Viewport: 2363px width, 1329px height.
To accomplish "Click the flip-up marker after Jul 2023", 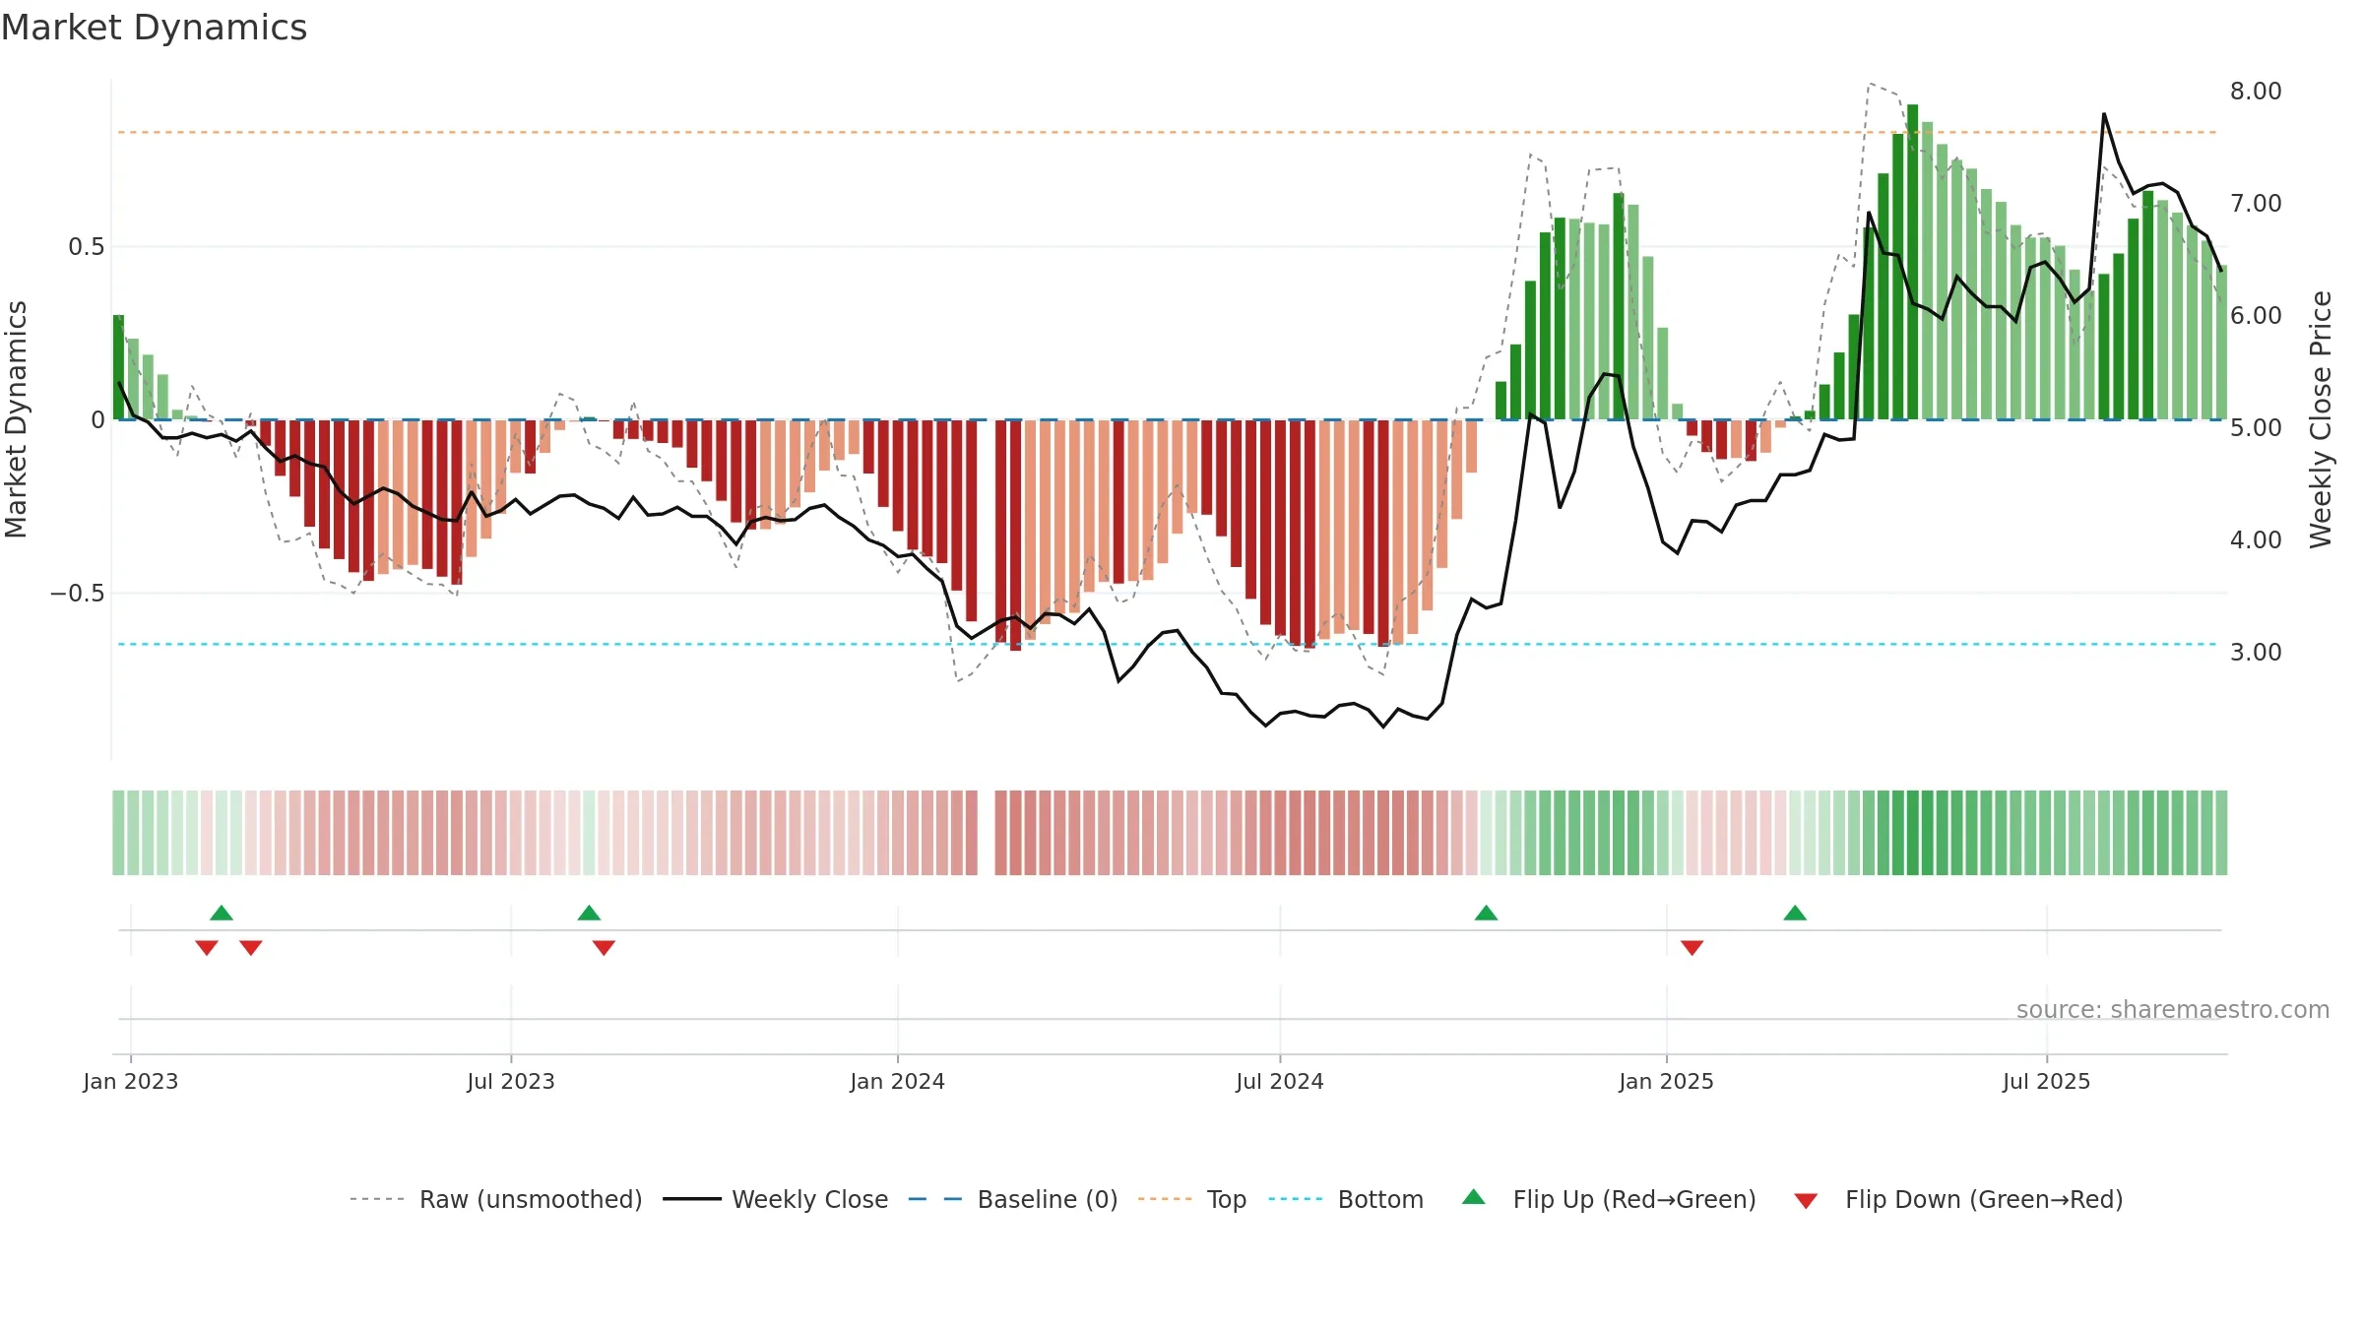I will pos(589,913).
